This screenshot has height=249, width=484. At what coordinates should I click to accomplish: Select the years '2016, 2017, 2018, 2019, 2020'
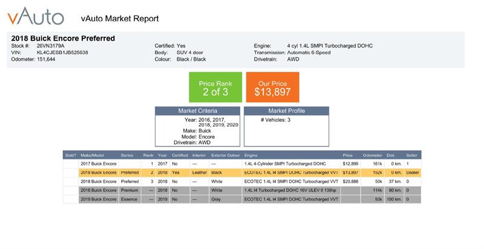point(218,122)
